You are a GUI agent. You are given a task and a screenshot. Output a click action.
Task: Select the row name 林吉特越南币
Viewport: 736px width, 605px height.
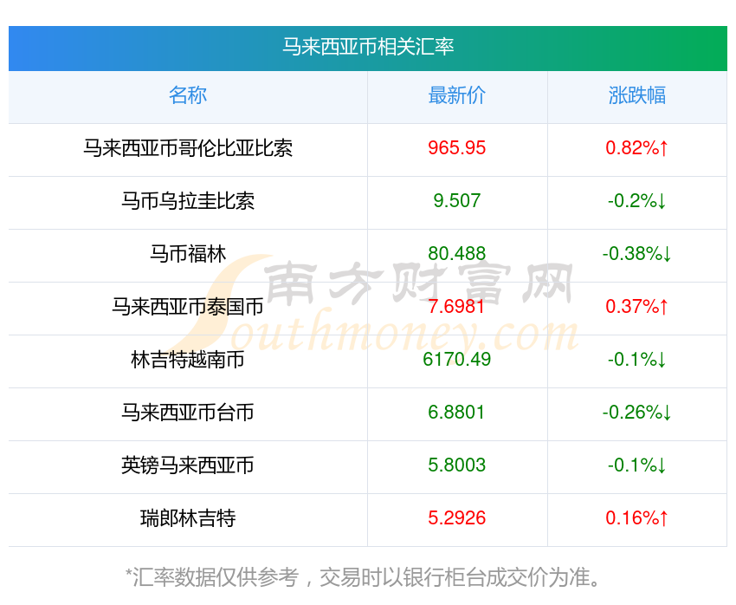188,360
